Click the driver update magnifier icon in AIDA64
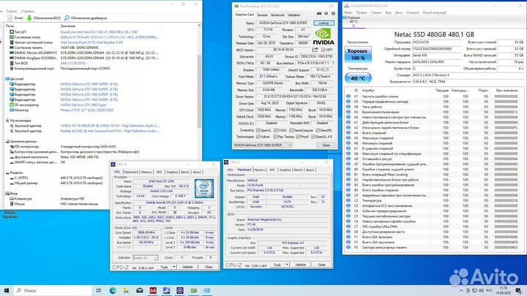This screenshot has width=527, height=296. 67,18
